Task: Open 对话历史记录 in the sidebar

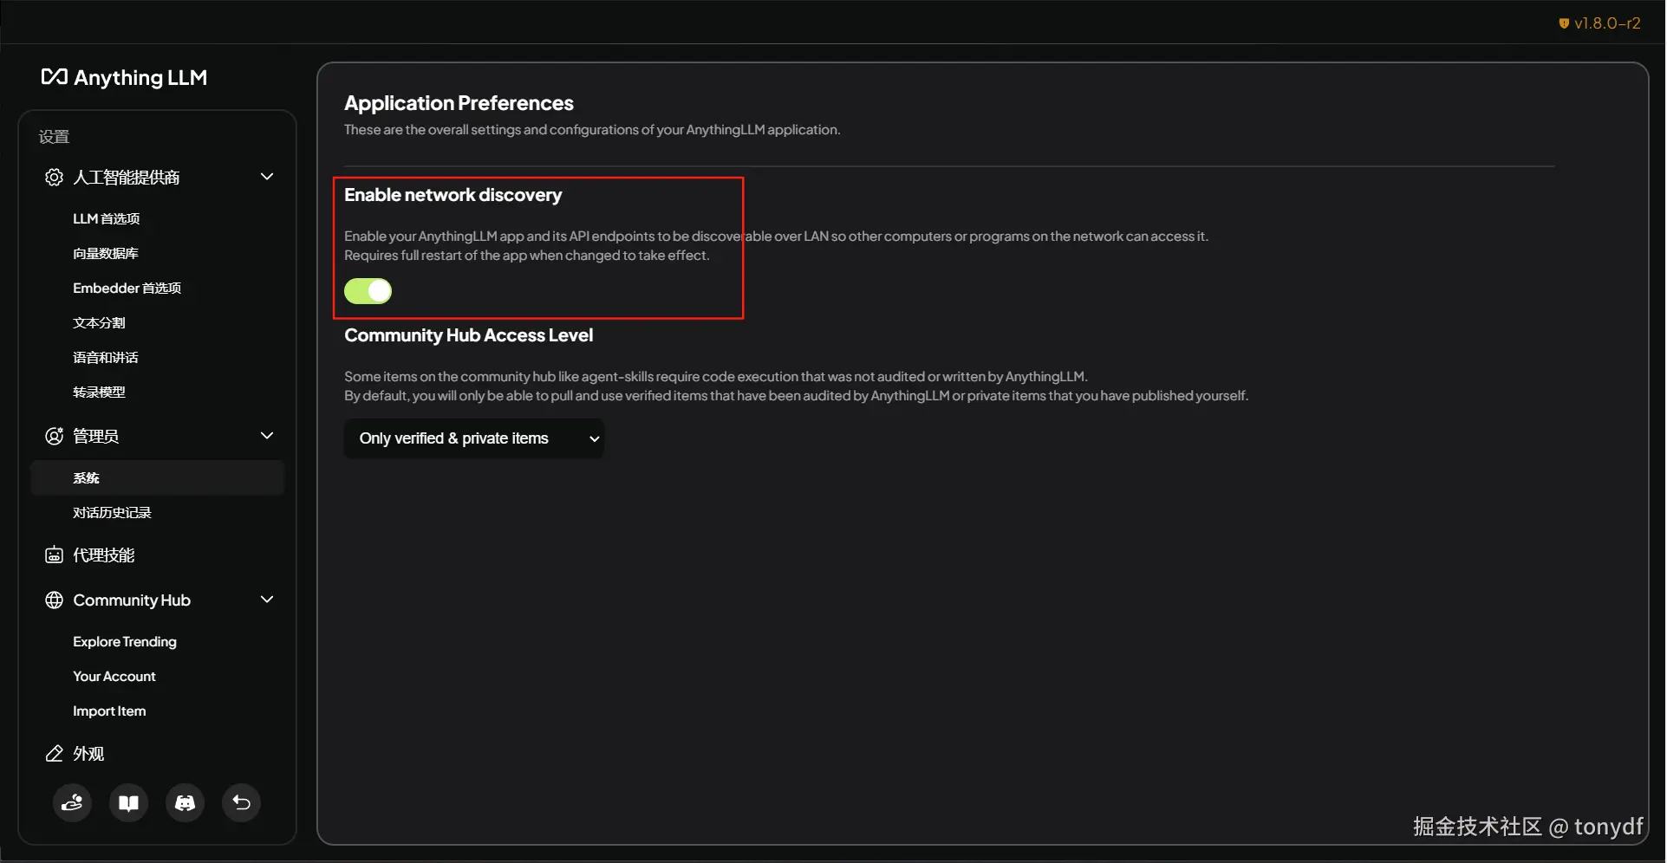Action: pos(112,513)
